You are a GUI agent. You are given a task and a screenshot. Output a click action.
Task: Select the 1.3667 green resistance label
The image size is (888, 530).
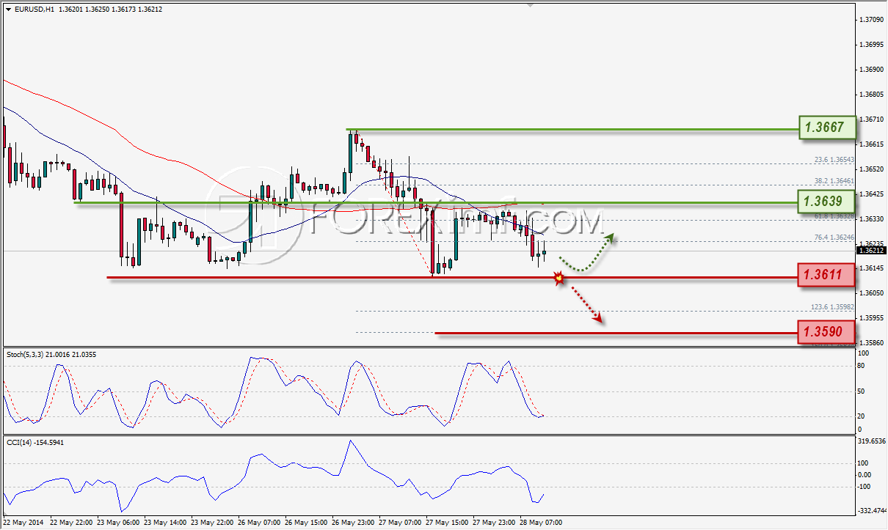(x=827, y=128)
